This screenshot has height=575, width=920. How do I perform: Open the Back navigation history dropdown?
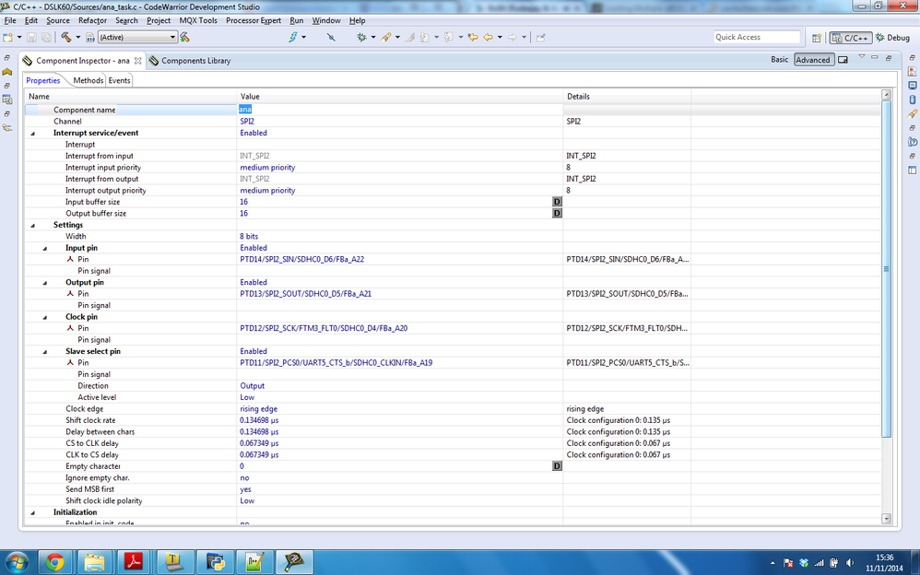500,37
